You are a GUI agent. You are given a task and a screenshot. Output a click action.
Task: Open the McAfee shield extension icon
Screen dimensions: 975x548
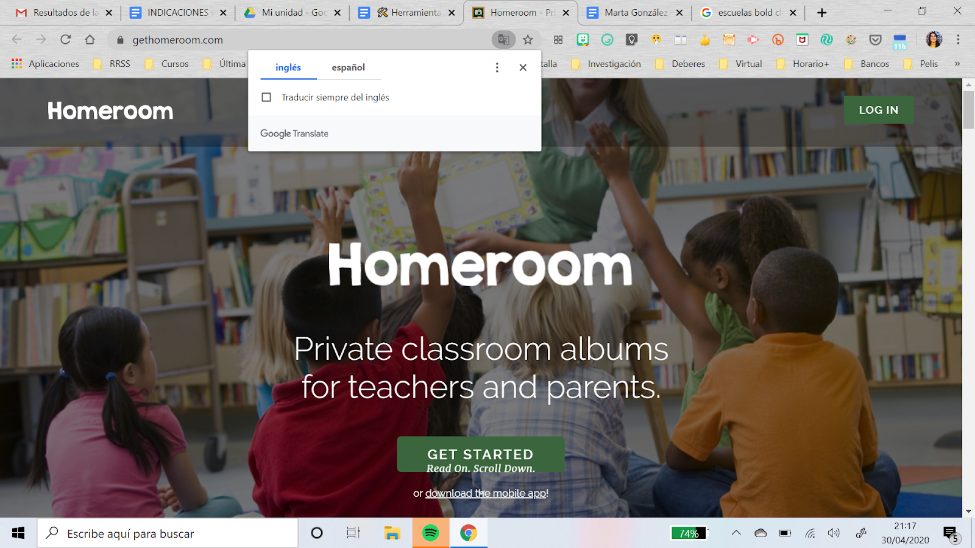click(803, 40)
